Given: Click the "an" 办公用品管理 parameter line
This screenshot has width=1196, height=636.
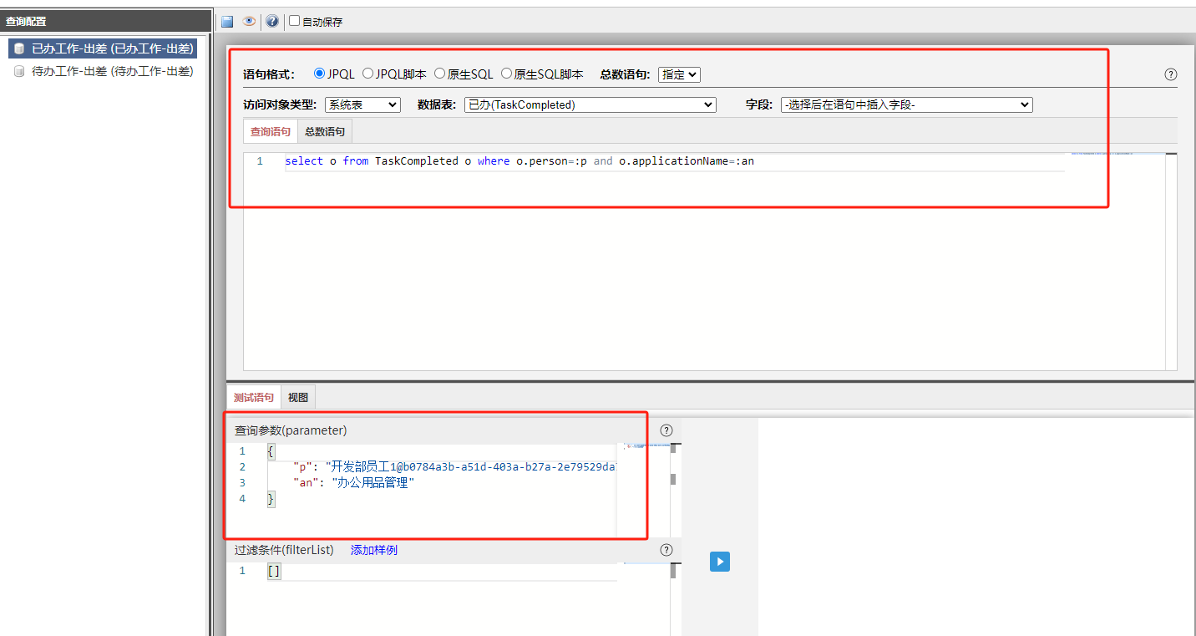Looking at the screenshot, I should [354, 482].
